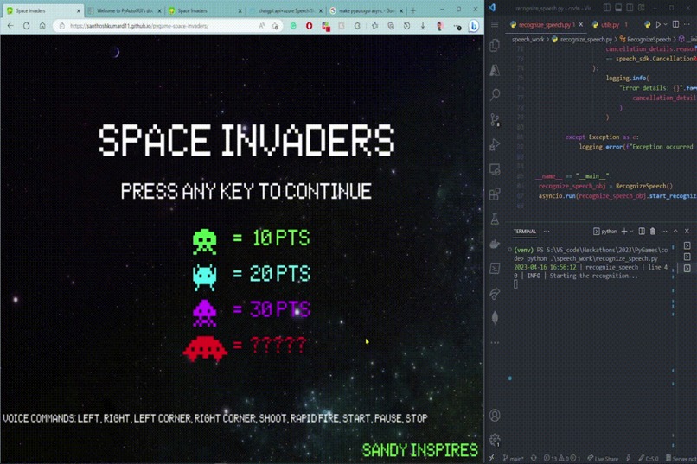Go back in the browser

(x=10, y=26)
